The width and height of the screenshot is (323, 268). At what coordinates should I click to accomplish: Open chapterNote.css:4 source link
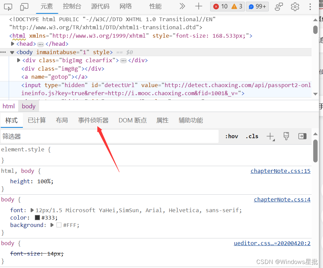[x=282, y=199]
